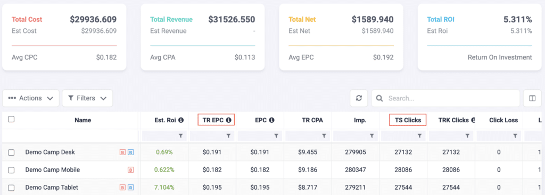Click the filter icon under Est. Roi column
The height and width of the screenshot is (195, 545).
click(181, 137)
